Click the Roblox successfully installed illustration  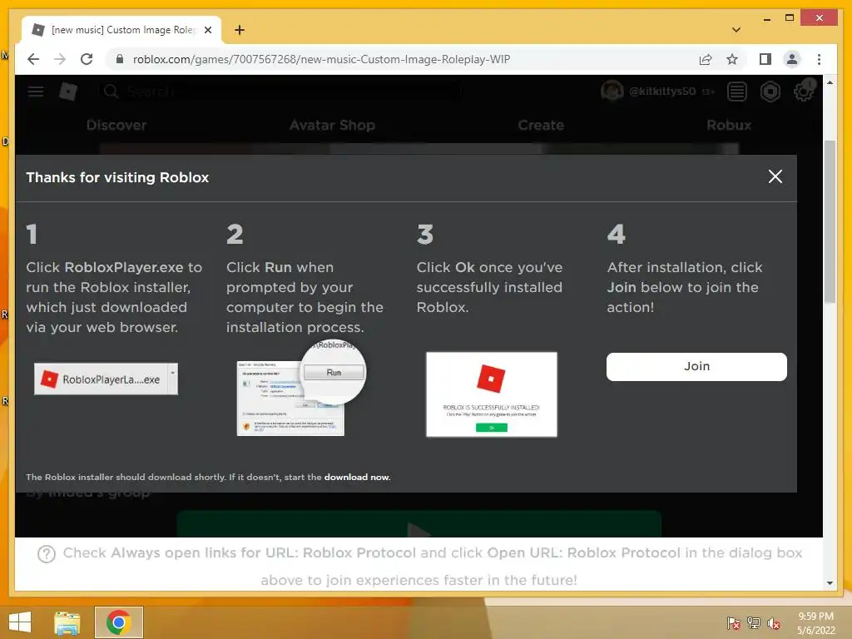[491, 394]
